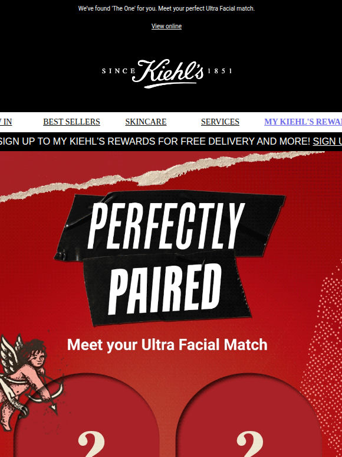Open My Kiehl's Rewards link
This screenshot has width=342, height=457.
point(303,122)
